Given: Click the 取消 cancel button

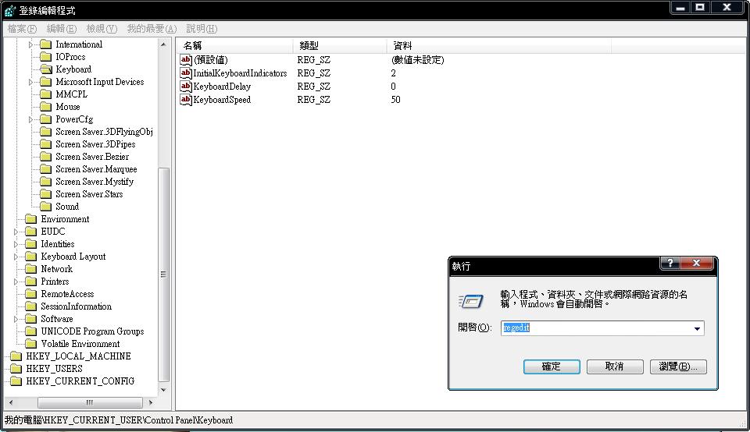Looking at the screenshot, I should tap(615, 366).
